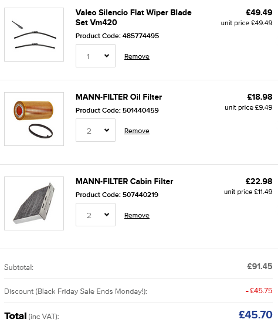The image size is (278, 326).
Task: Click the £45.70 total amount
Action: [x=256, y=314]
